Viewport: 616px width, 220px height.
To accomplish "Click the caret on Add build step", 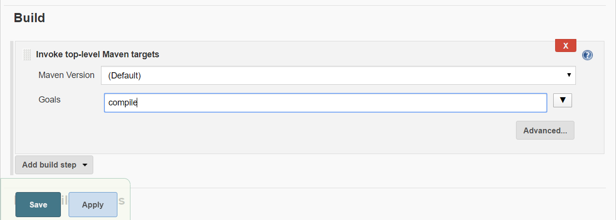I will (x=85, y=165).
